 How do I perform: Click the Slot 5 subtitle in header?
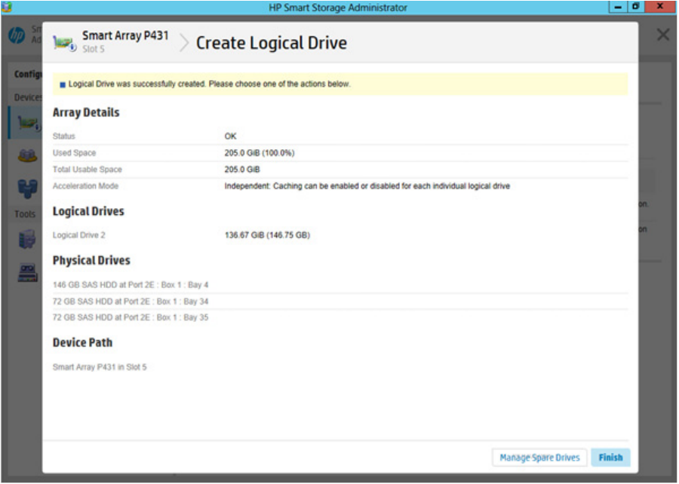pos(94,49)
